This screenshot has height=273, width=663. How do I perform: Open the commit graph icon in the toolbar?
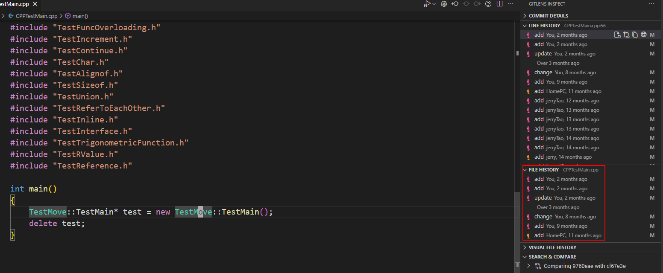(x=488, y=3)
